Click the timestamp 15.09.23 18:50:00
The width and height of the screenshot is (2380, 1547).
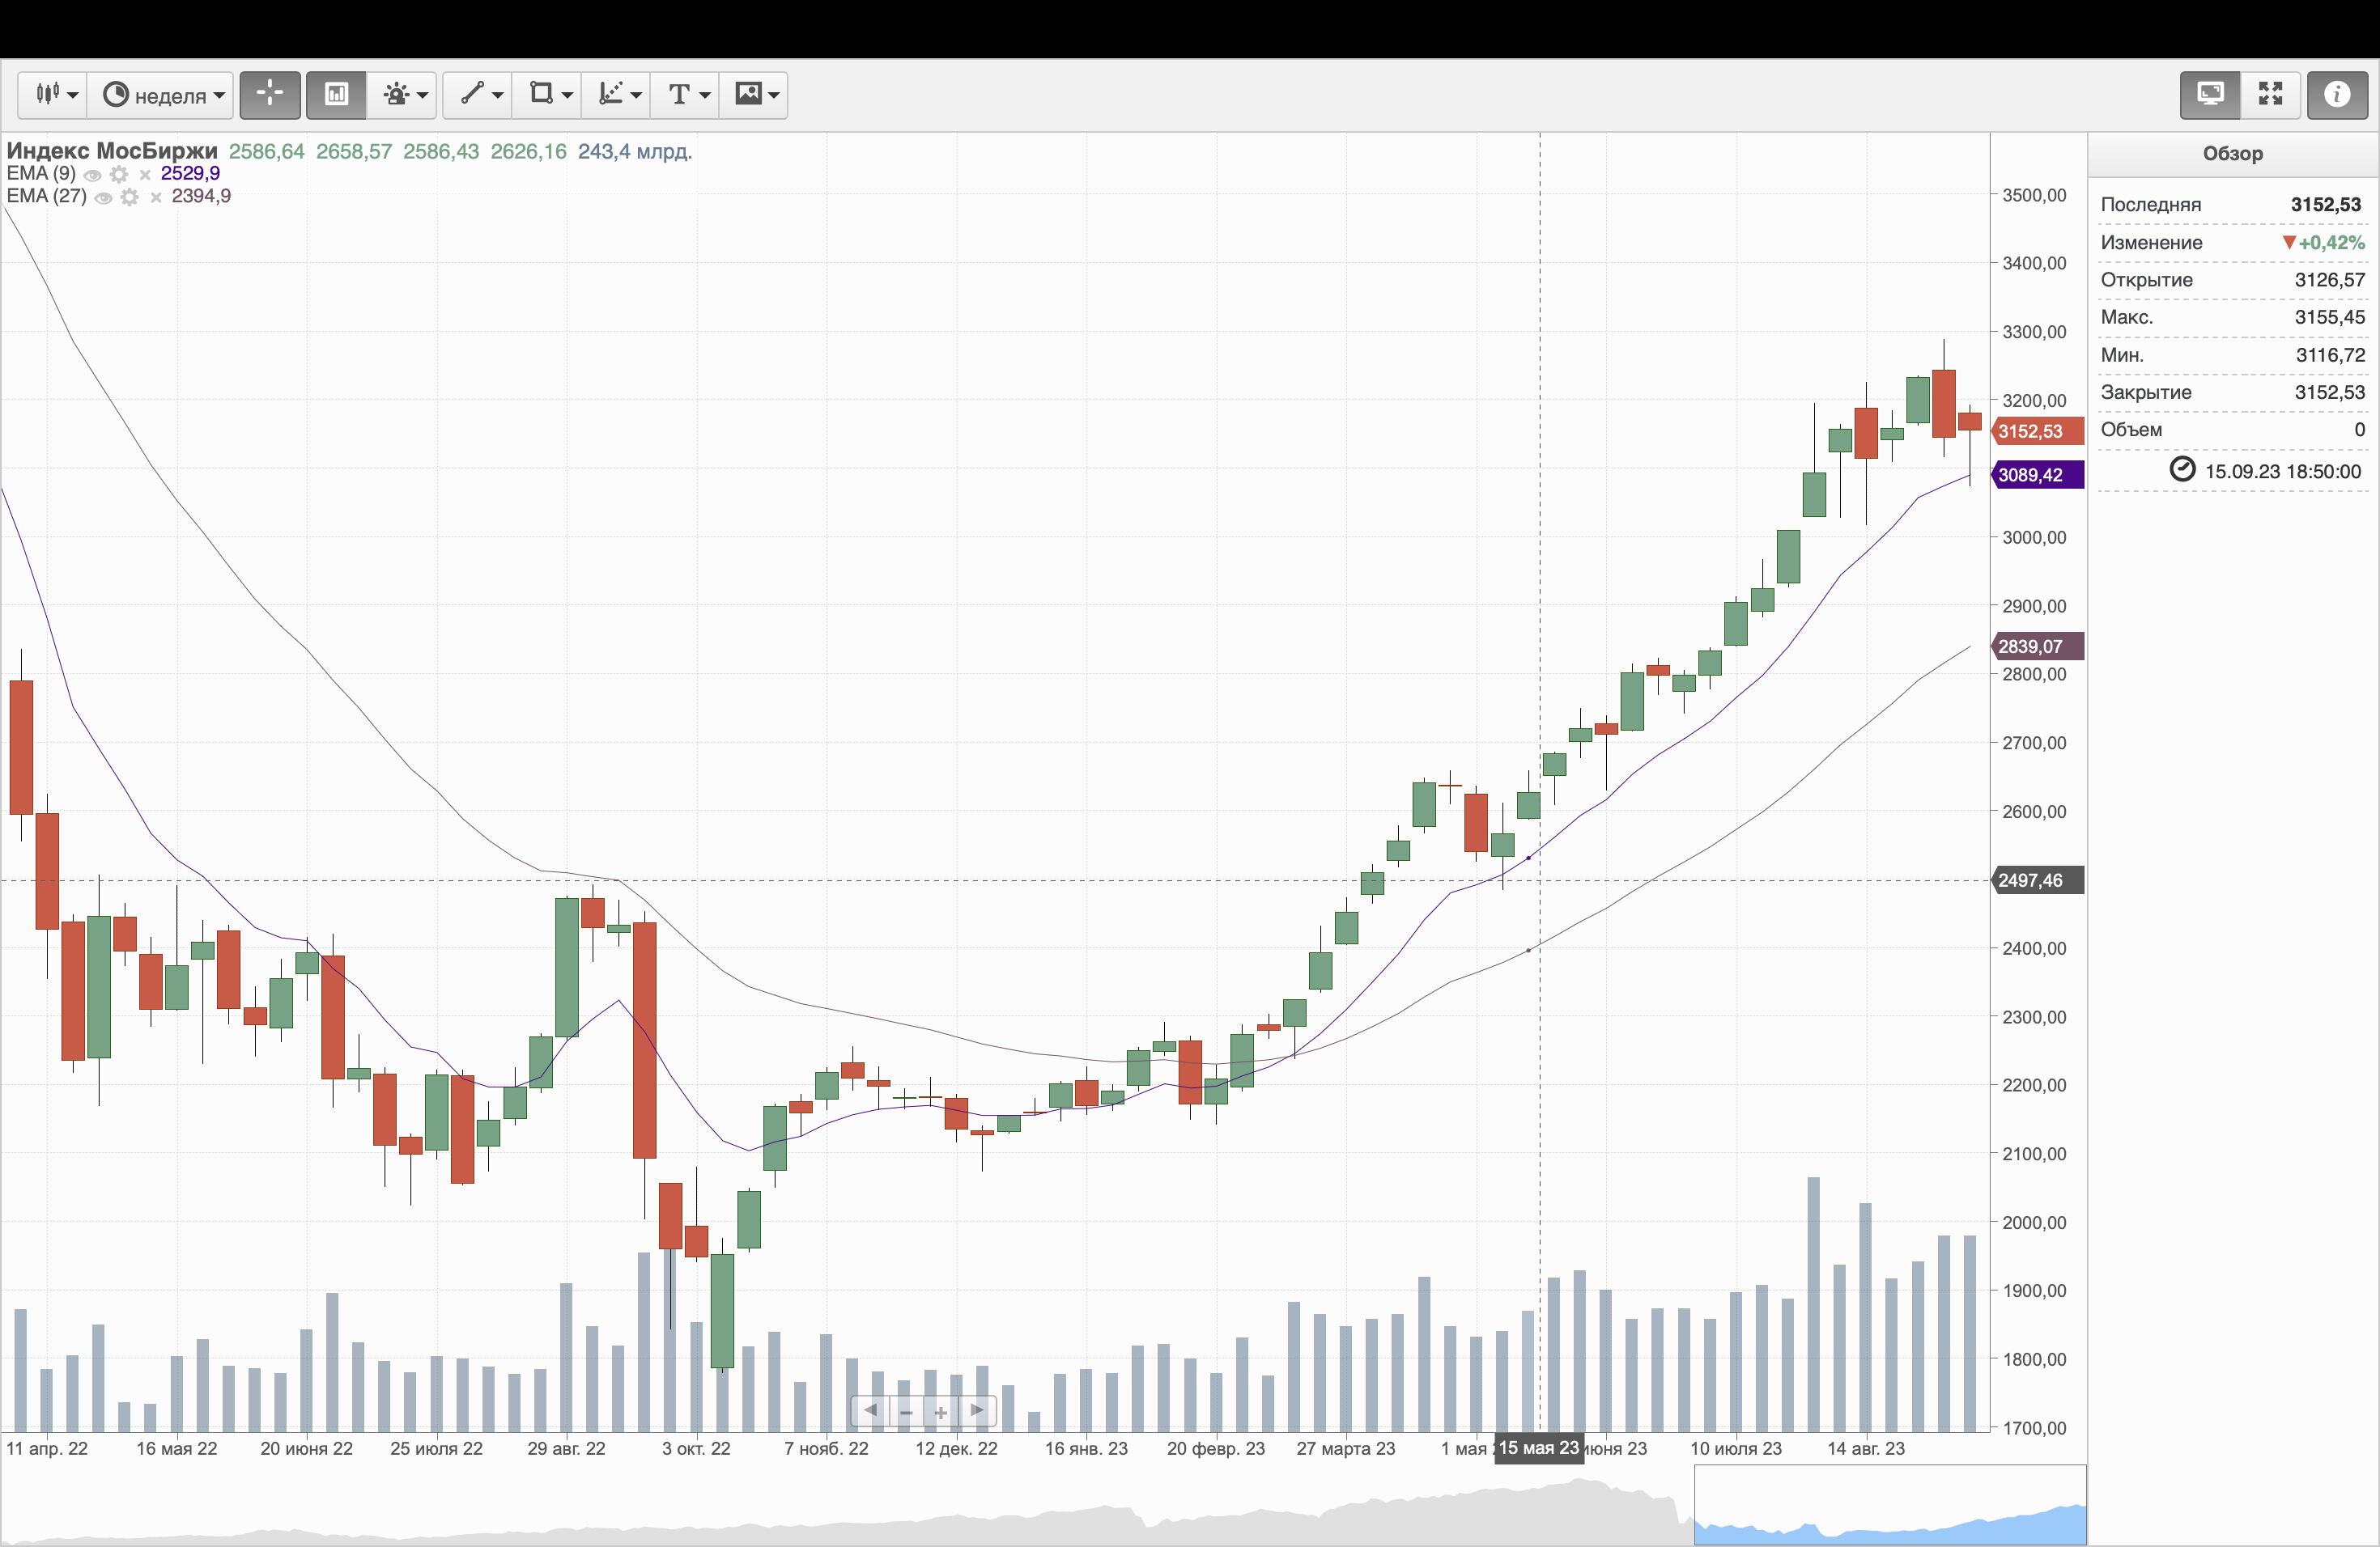point(2283,472)
